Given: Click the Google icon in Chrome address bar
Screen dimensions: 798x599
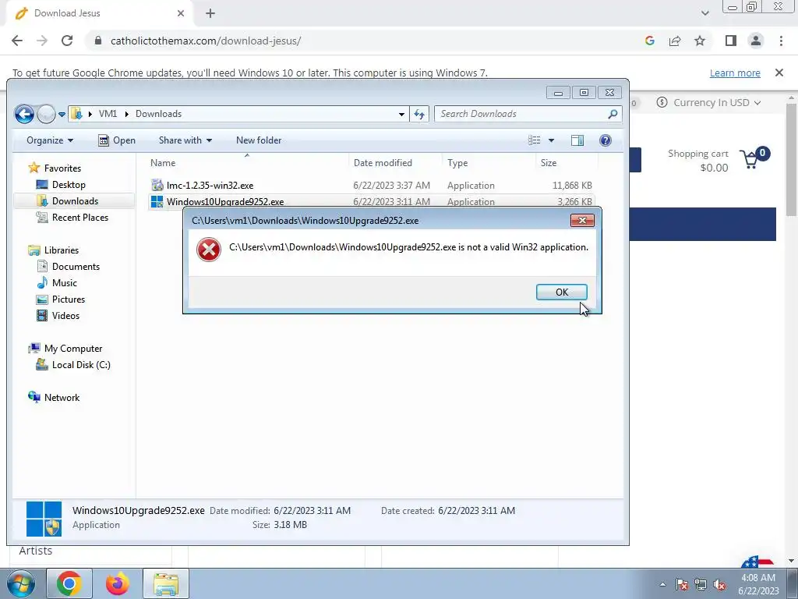Looking at the screenshot, I should pyautogui.click(x=649, y=41).
